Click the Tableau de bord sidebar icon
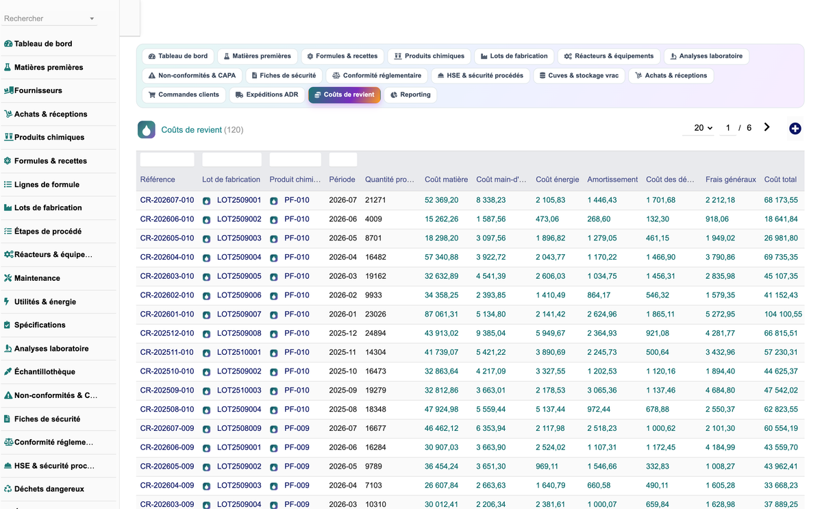The width and height of the screenshot is (822, 509). tap(8, 44)
